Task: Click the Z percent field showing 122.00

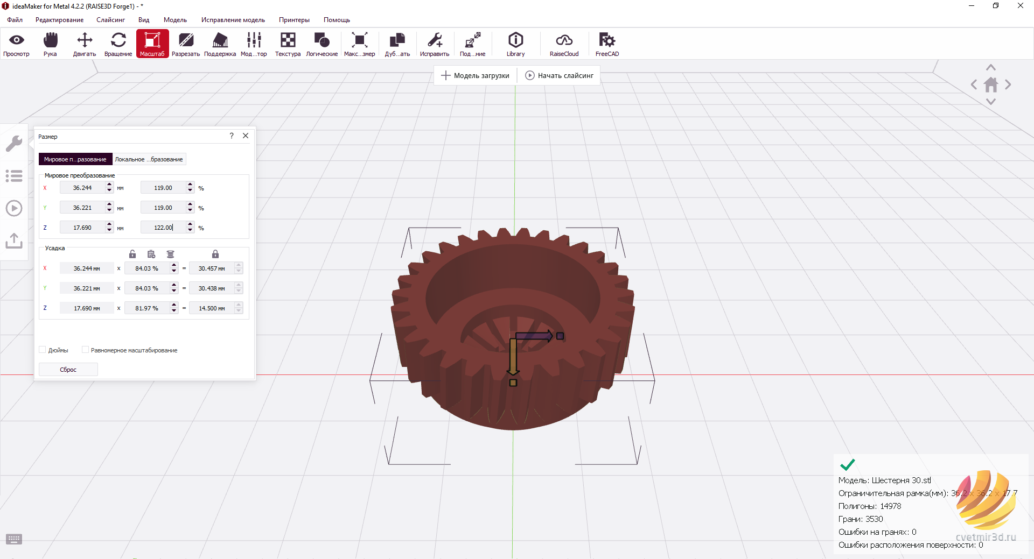Action: tap(164, 228)
